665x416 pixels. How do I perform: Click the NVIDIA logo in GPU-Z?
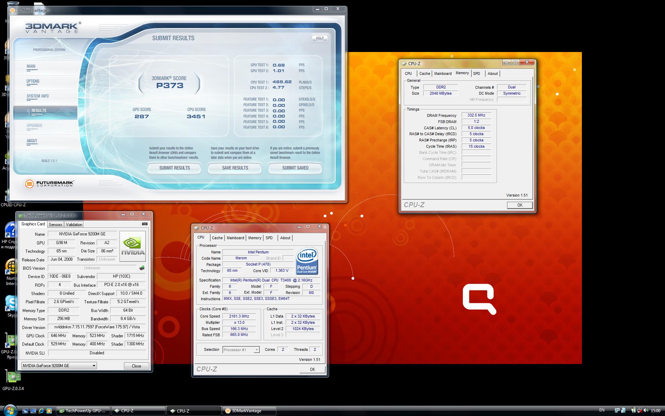(x=133, y=246)
